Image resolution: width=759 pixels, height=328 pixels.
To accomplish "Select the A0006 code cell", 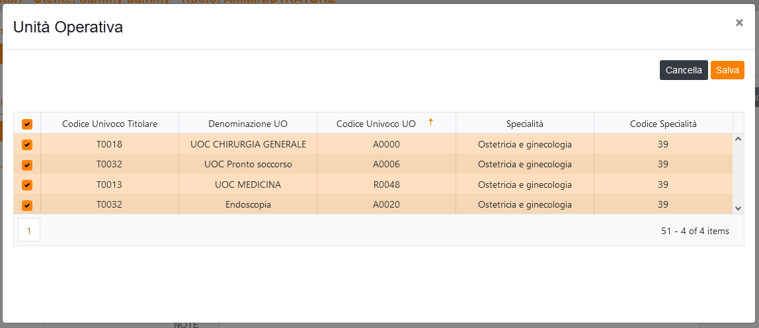I will (386, 164).
